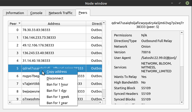Sort by the Address column header

click(x=54, y=24)
